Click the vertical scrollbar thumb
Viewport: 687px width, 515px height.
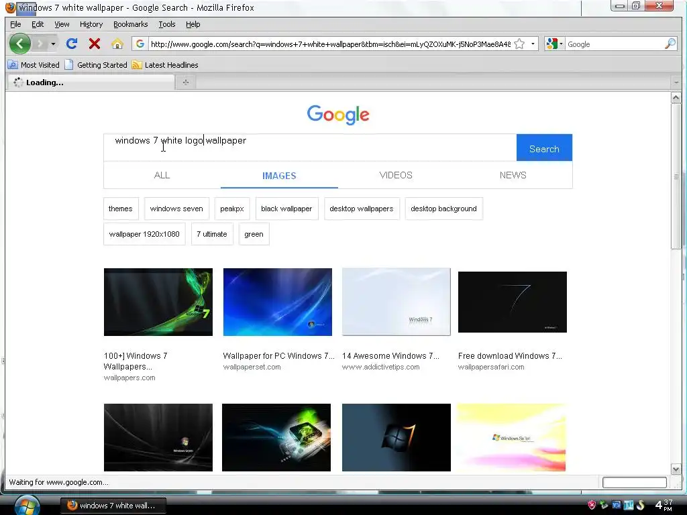coord(676,176)
